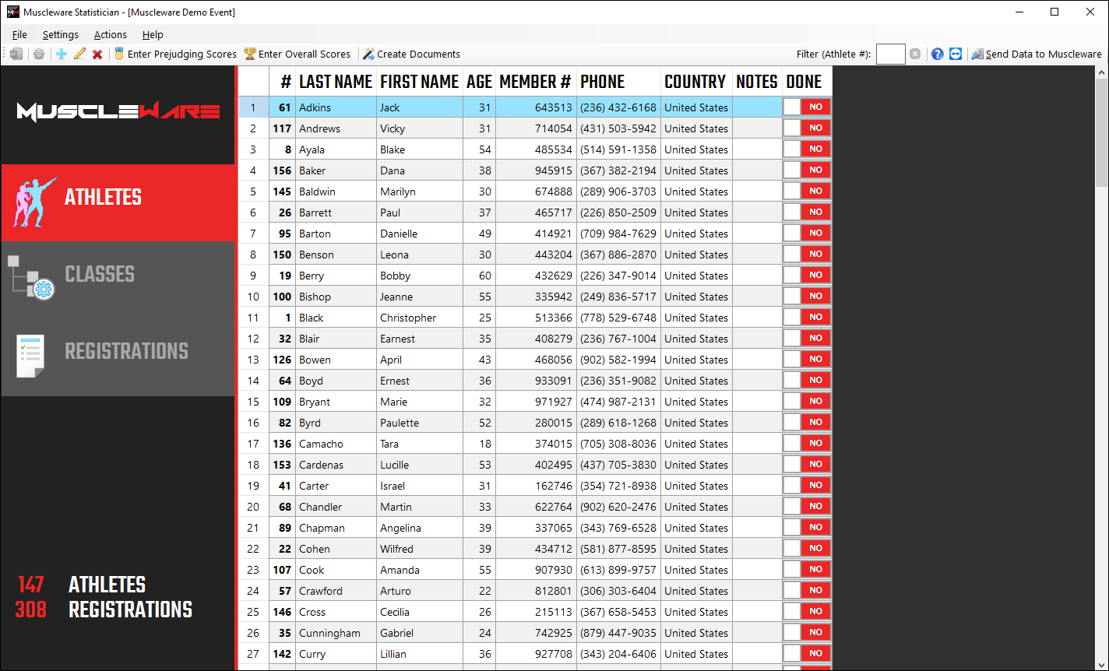1109x671 pixels.
Task: Click the Filter Athlete number input field
Action: [x=890, y=54]
